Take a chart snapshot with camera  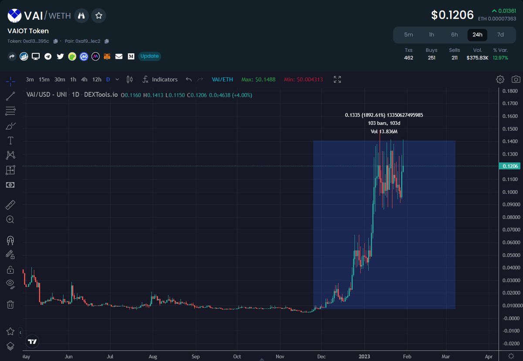(x=516, y=79)
